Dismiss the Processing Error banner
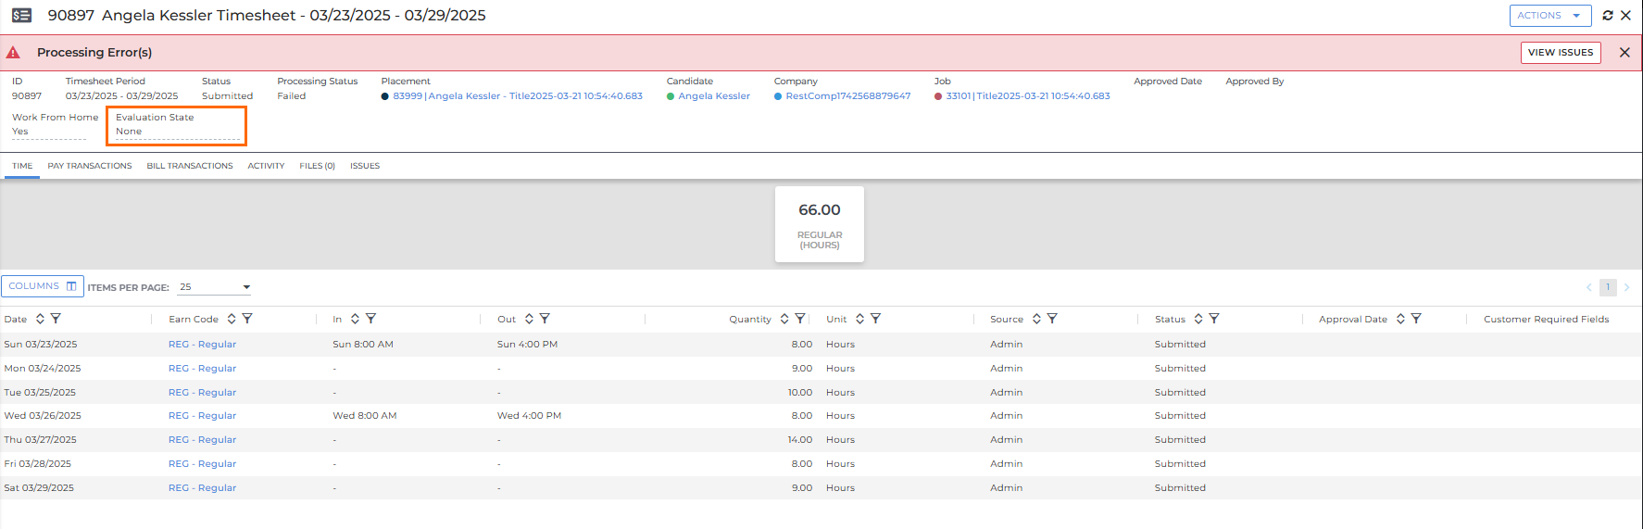 click(1624, 53)
